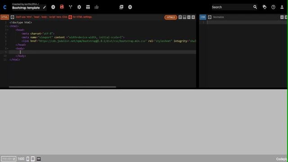Click the search magnifier icon

point(255,7)
